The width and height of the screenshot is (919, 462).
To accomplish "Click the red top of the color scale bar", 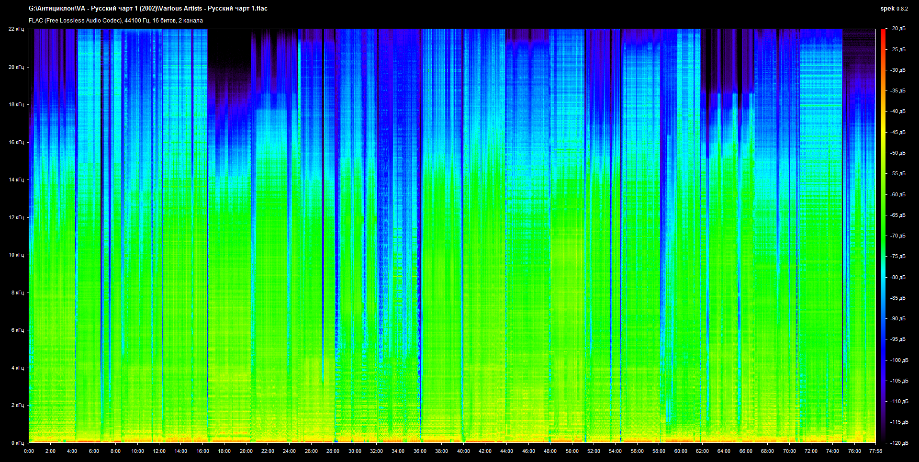I will pyautogui.click(x=883, y=34).
